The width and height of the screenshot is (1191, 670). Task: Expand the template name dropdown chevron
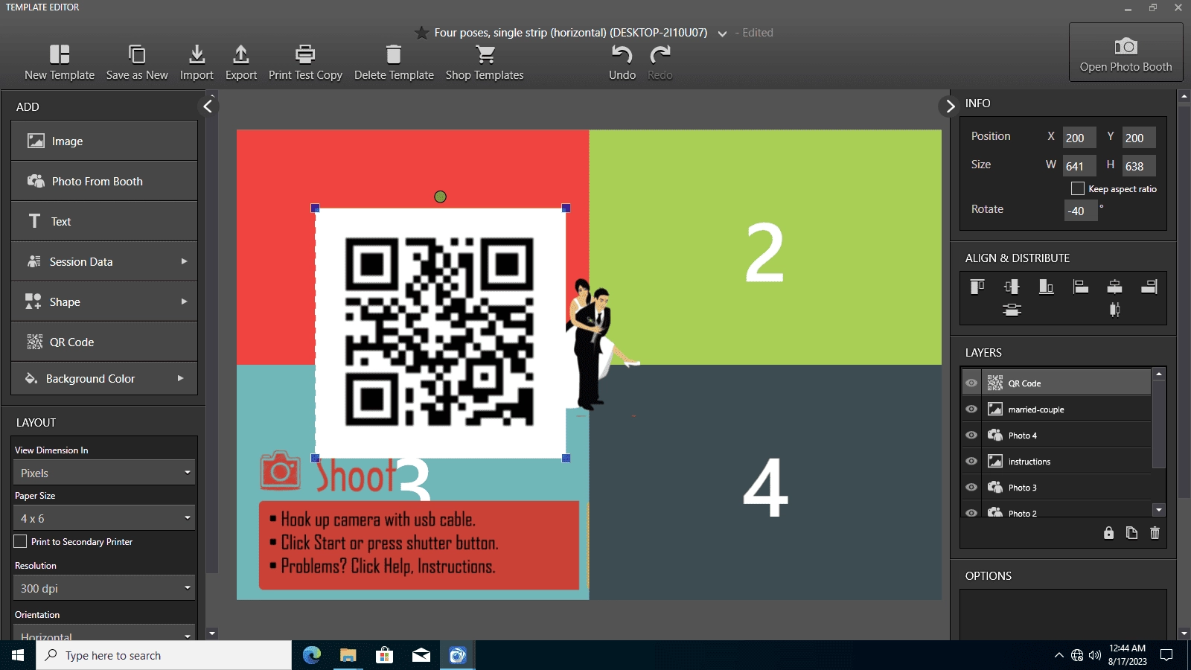(x=722, y=33)
